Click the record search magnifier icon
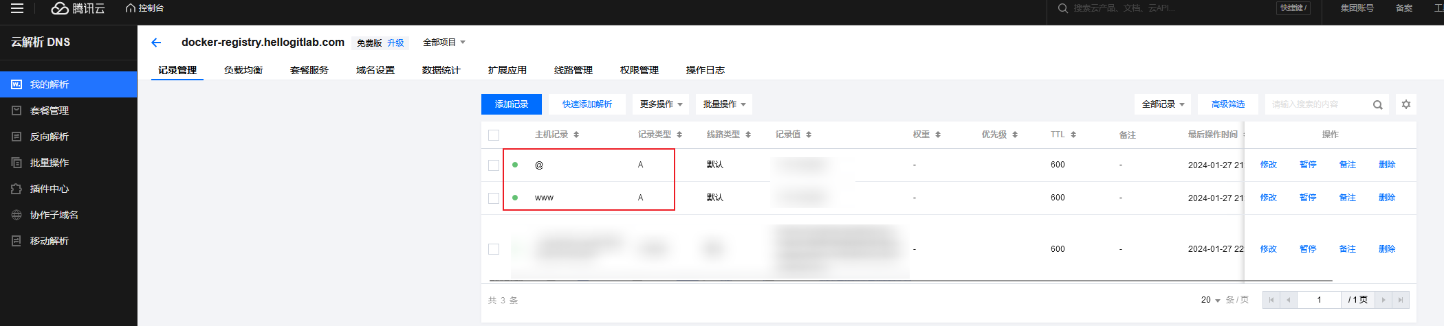The image size is (1444, 326). (1378, 105)
